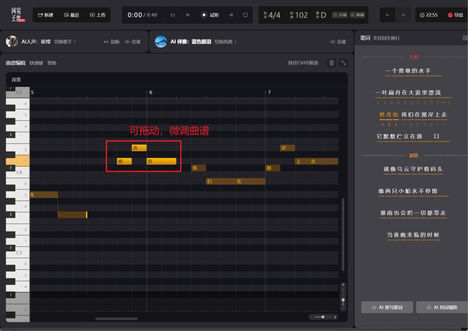The width and height of the screenshot is (468, 331).
Task: Expand 切换风格 style selector
Action: click(x=226, y=42)
